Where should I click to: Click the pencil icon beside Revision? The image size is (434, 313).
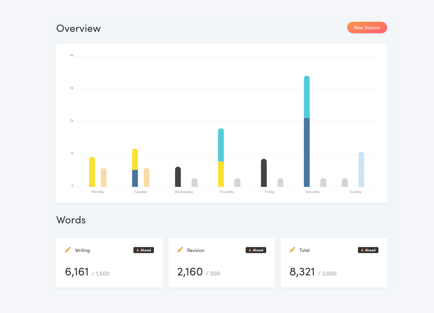click(x=180, y=250)
